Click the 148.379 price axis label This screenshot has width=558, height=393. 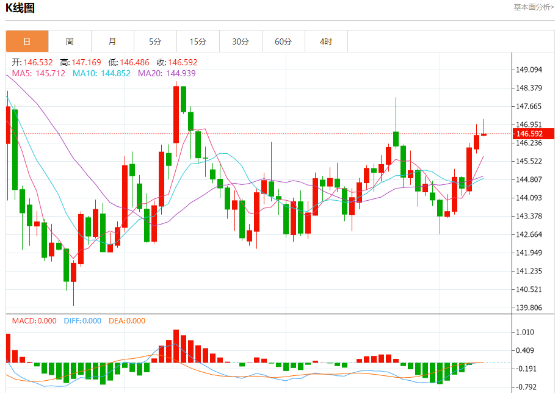click(529, 88)
